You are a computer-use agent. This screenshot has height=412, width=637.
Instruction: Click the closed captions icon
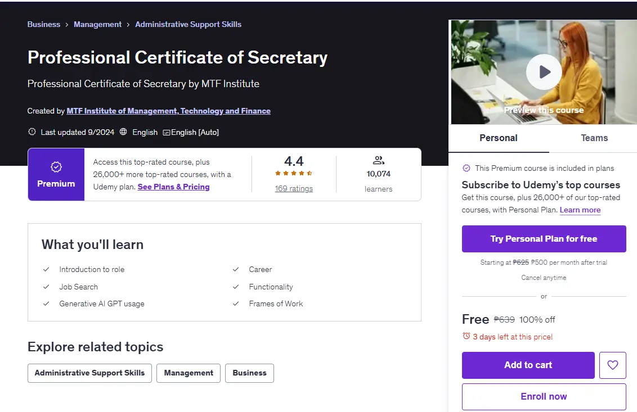(166, 132)
